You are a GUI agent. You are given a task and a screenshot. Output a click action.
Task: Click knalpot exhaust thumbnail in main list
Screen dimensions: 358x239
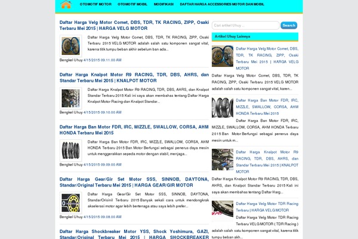tap(71, 99)
